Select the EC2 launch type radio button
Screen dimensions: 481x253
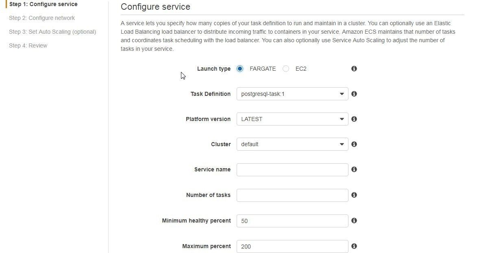(285, 69)
